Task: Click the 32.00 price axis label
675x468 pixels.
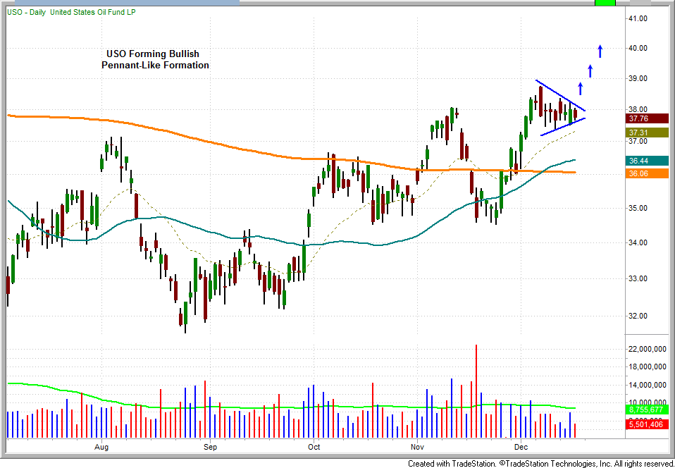Action: (x=638, y=316)
